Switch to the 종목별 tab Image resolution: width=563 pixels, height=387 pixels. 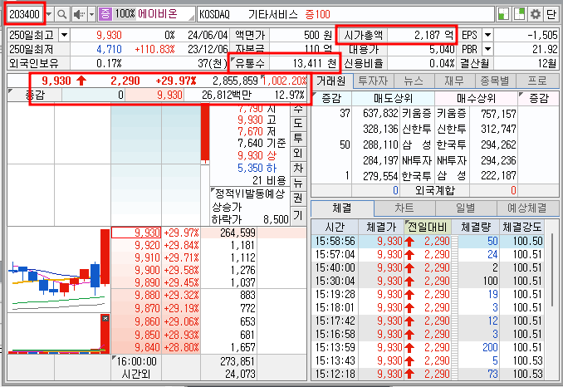pyautogui.click(x=495, y=81)
